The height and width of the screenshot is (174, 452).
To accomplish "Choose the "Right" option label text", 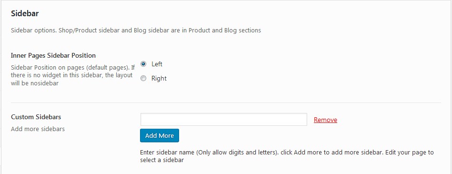I will click(x=159, y=79).
